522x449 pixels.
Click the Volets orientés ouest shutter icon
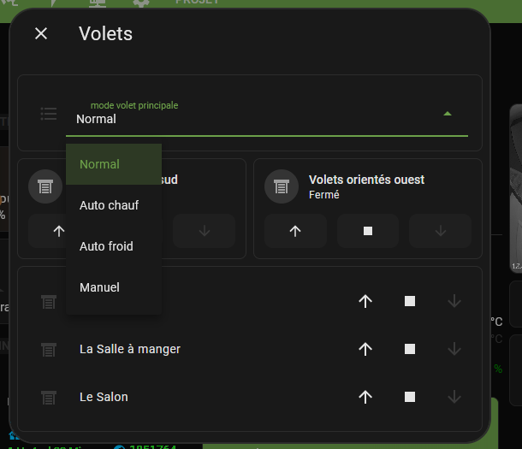[x=282, y=186]
